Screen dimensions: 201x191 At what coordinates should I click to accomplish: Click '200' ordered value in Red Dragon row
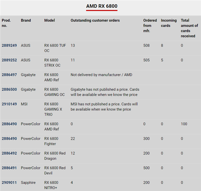(146, 153)
